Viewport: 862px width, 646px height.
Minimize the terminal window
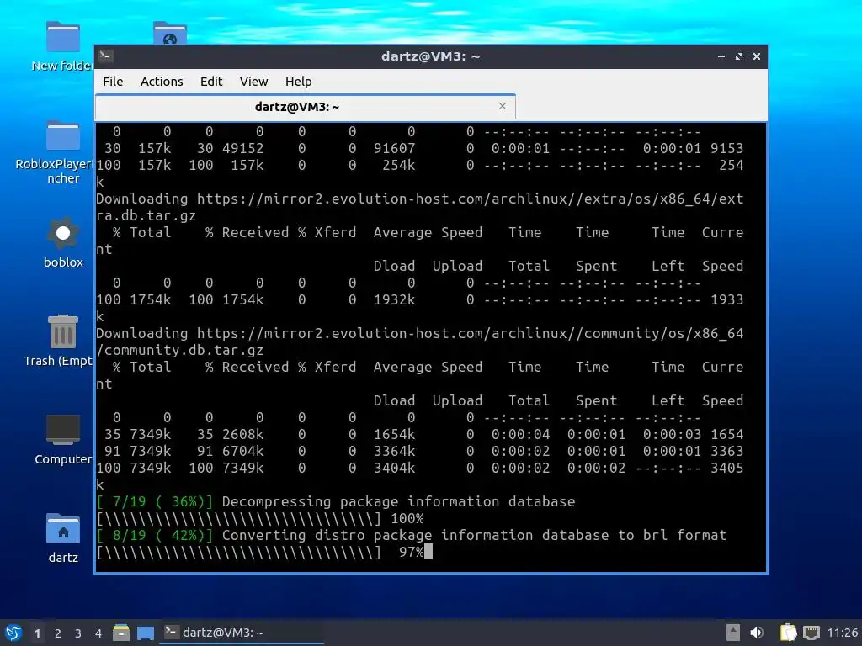tap(721, 56)
